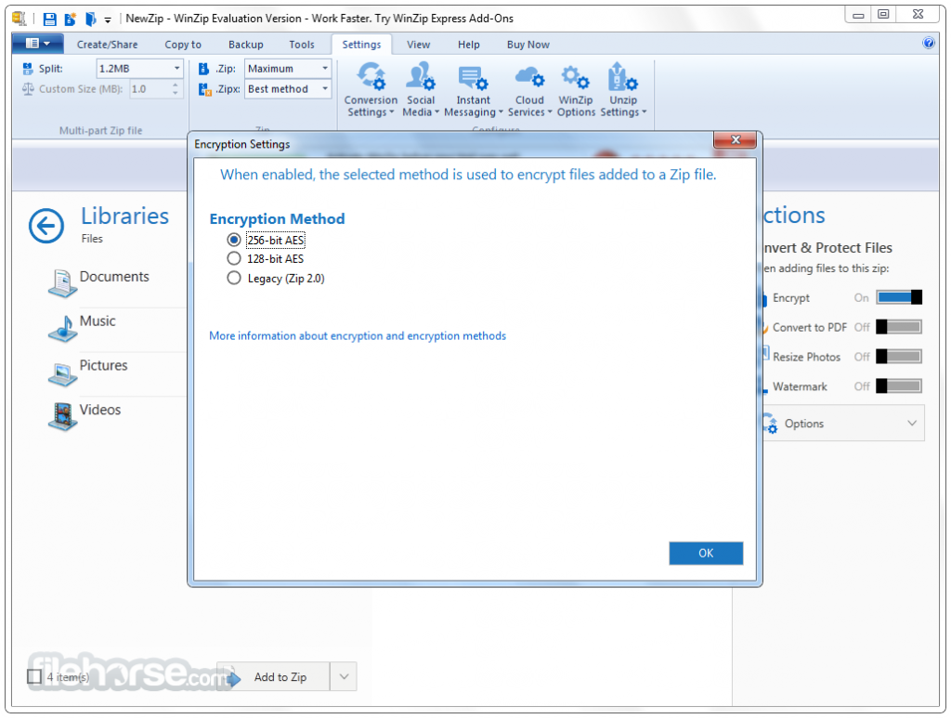Expand the Options section chevron
Screen dimensions: 951x719
[912, 423]
